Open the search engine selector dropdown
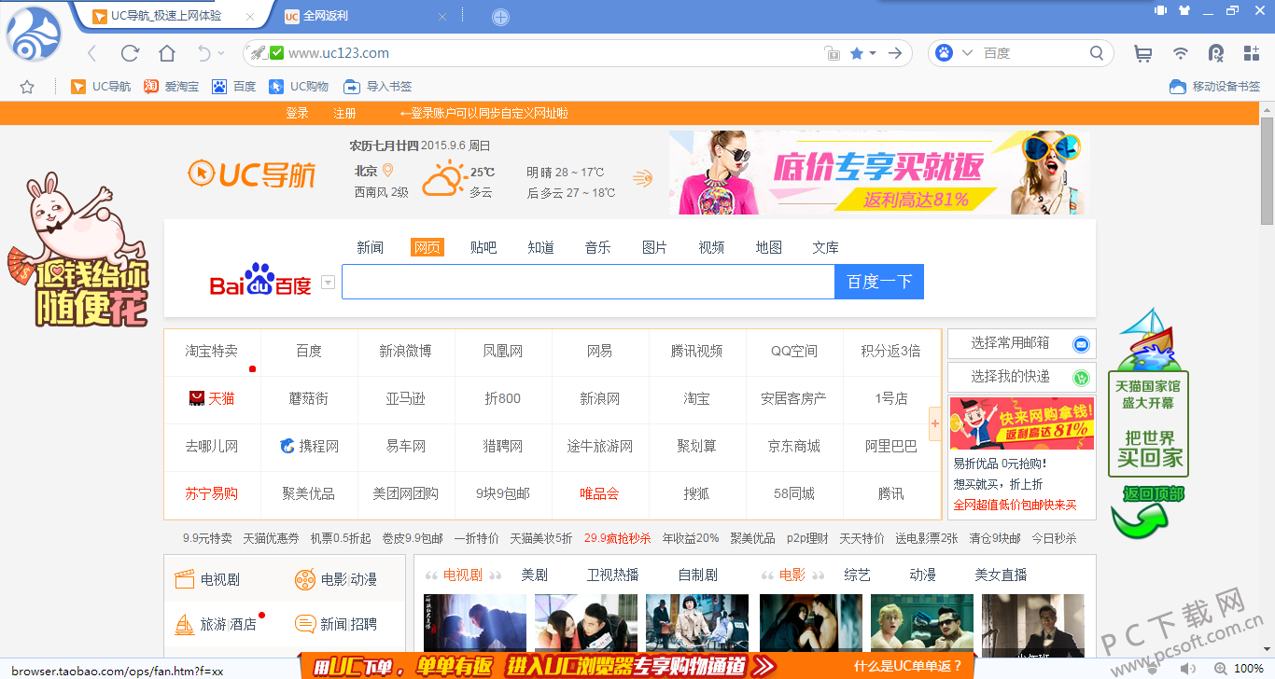The height and width of the screenshot is (679, 1275). (x=967, y=53)
